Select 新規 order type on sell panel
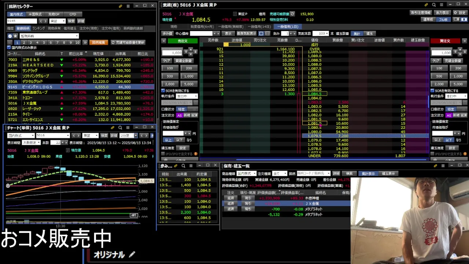Image resolution: width=469 pixels, height=264 pixels. point(187,115)
